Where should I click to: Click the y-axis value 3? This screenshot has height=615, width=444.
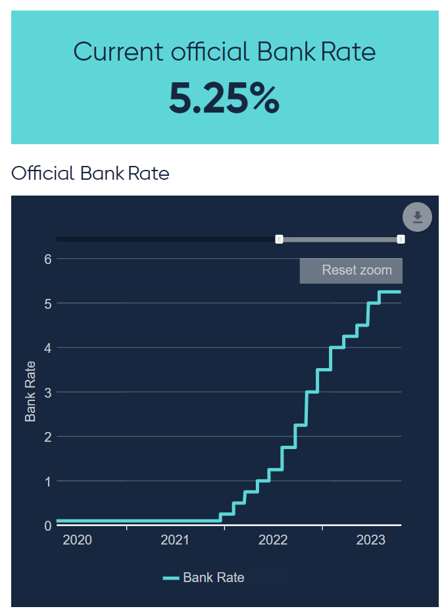[x=47, y=392]
